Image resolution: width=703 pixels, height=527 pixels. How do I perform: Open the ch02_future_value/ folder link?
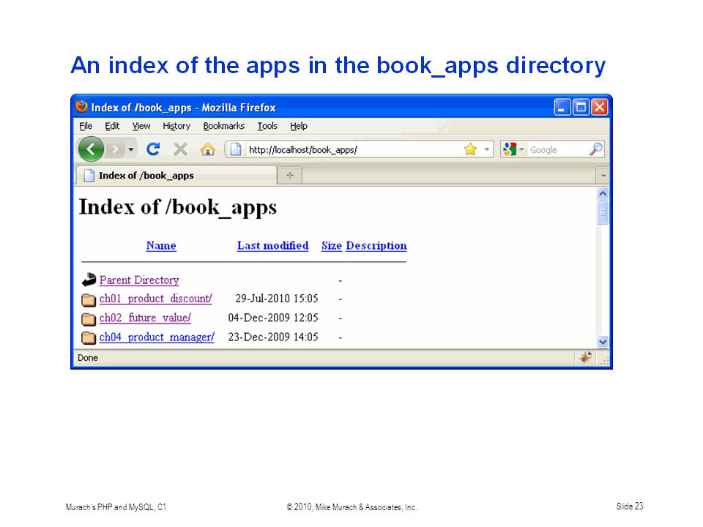[x=145, y=318]
